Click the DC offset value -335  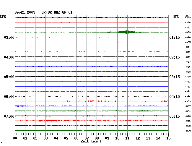(x=188, y=67)
